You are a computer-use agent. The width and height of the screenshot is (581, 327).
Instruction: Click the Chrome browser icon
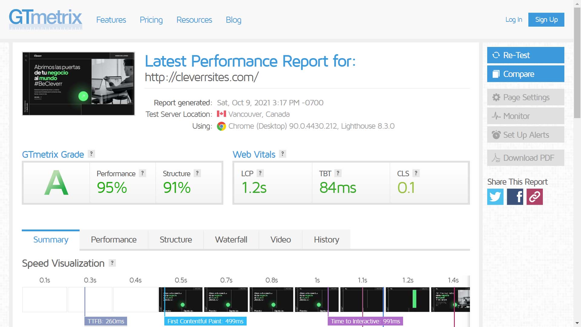(x=222, y=126)
